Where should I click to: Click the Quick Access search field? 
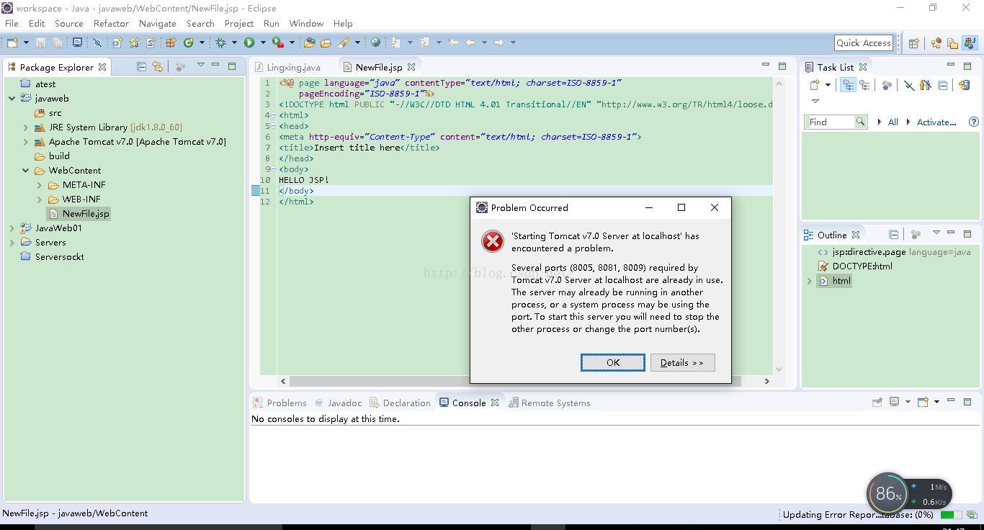[x=864, y=42]
